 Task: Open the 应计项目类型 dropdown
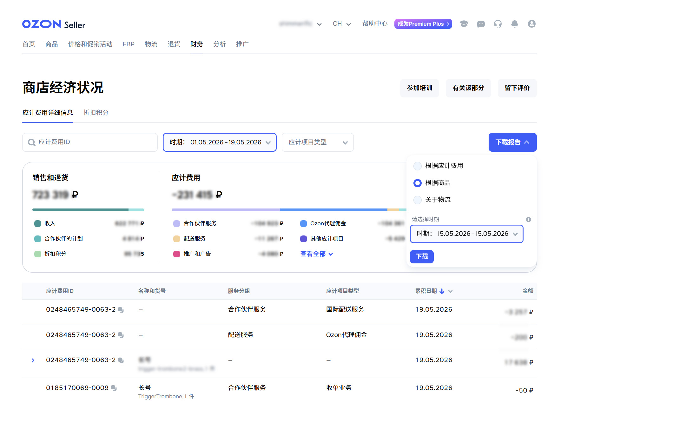(x=318, y=142)
